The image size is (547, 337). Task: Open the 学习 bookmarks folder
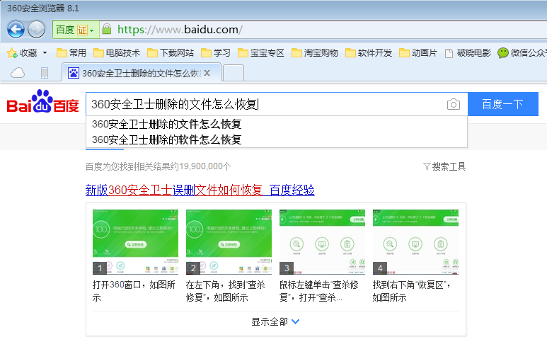click(216, 53)
